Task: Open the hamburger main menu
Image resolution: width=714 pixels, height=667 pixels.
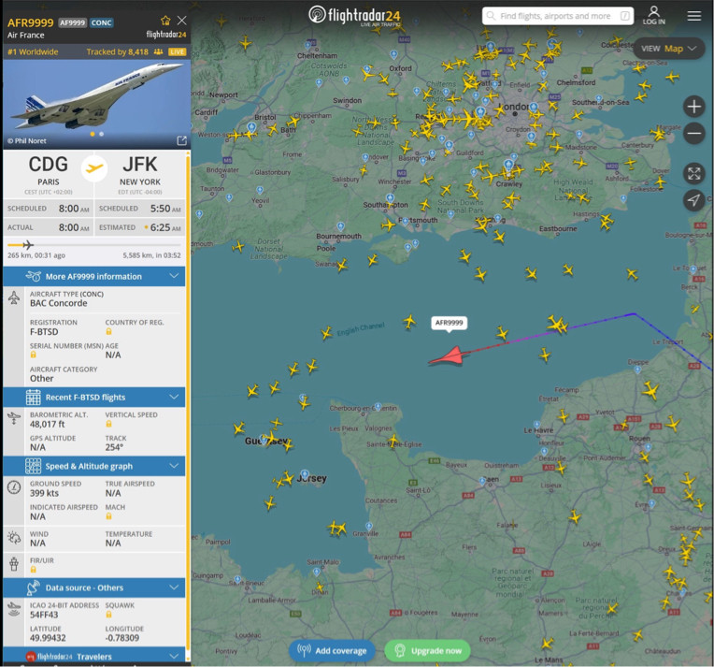Action: tap(693, 16)
